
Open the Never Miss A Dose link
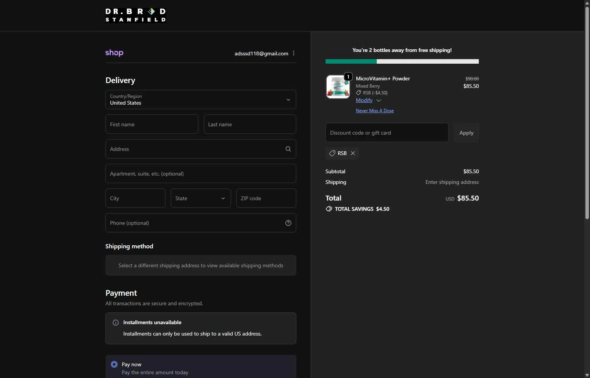pyautogui.click(x=375, y=111)
